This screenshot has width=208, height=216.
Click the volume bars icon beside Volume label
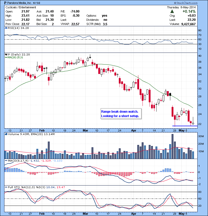point(6,134)
